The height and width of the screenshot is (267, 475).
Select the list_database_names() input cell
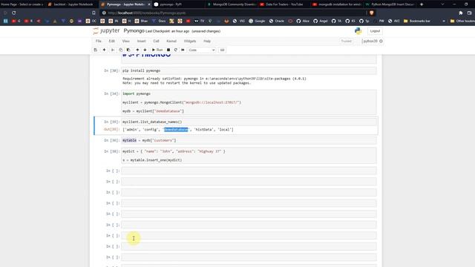(249, 122)
